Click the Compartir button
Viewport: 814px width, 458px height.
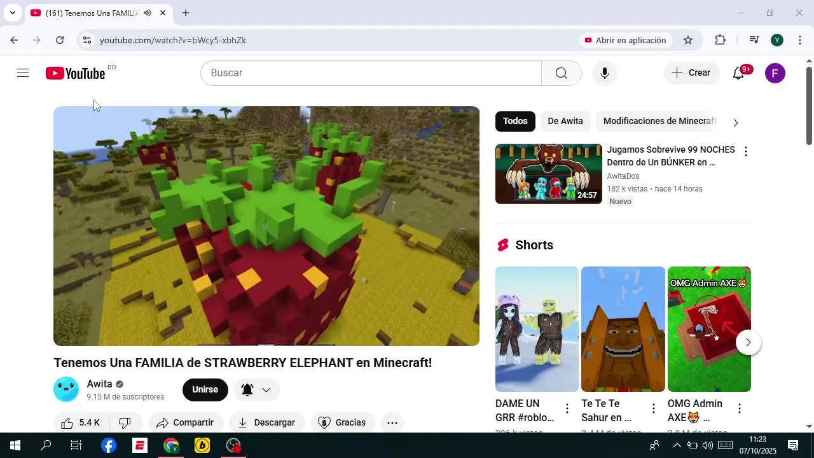(185, 422)
